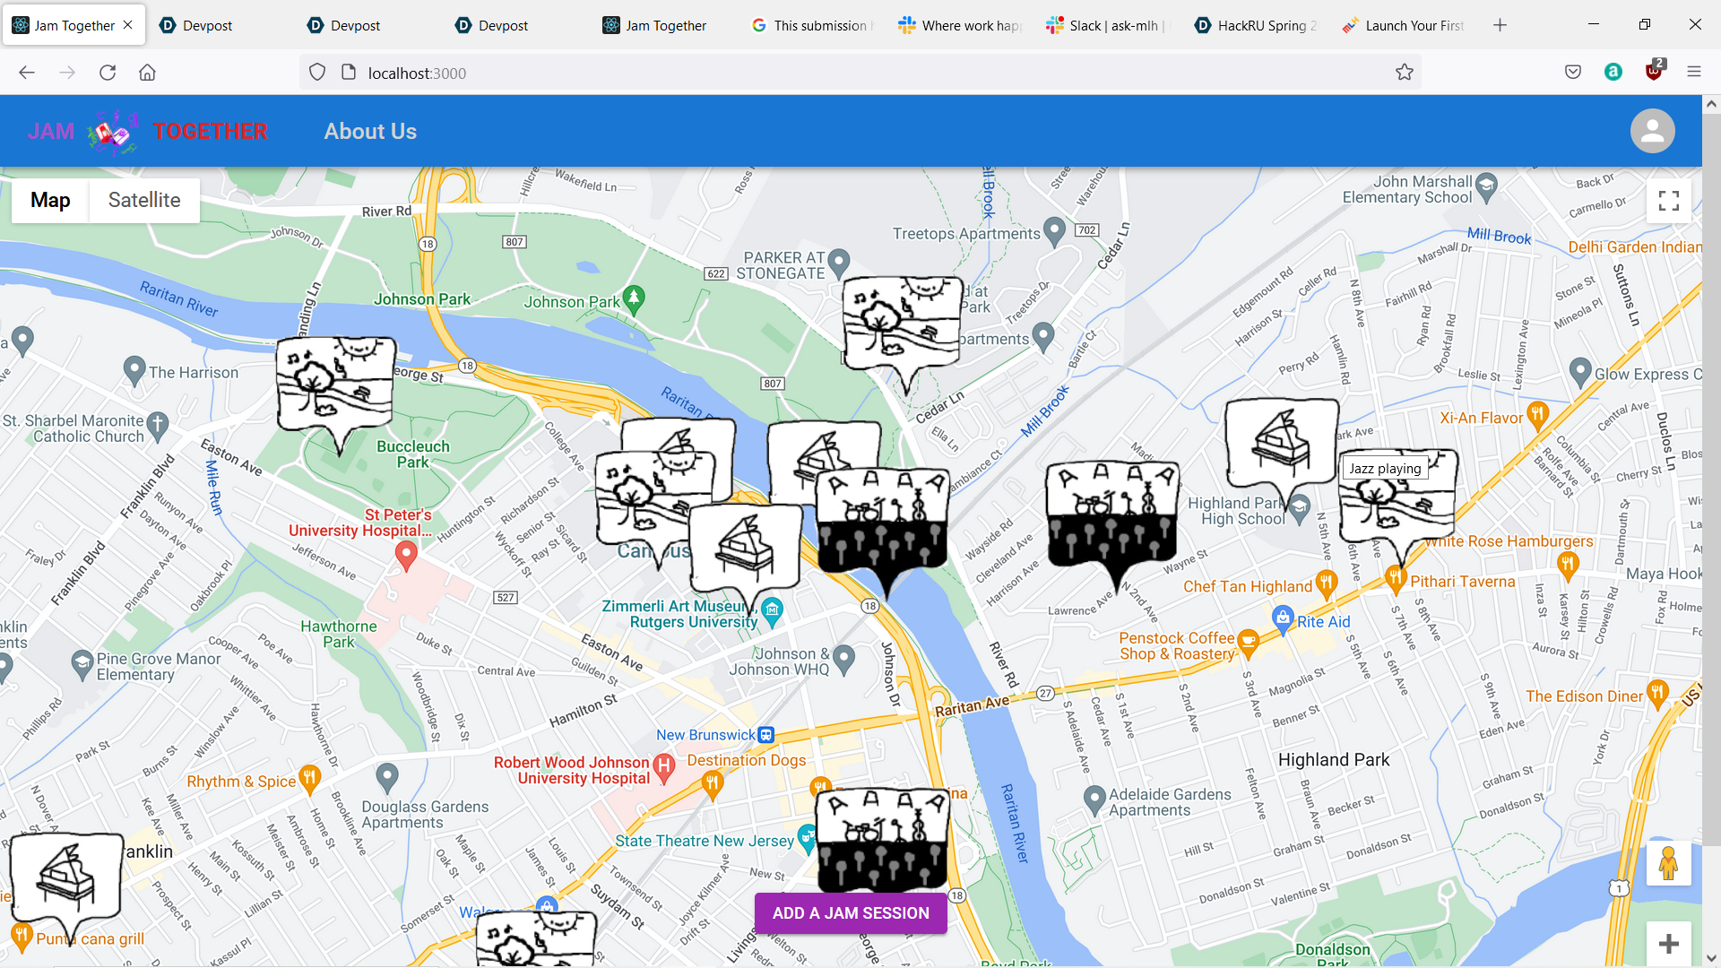This screenshot has height=968, width=1721.
Task: Select the Map view type
Action: (x=50, y=200)
